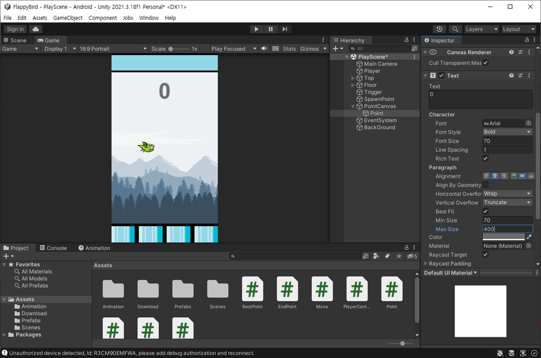
Task: Switch to the Scene tab
Action: 15,40
